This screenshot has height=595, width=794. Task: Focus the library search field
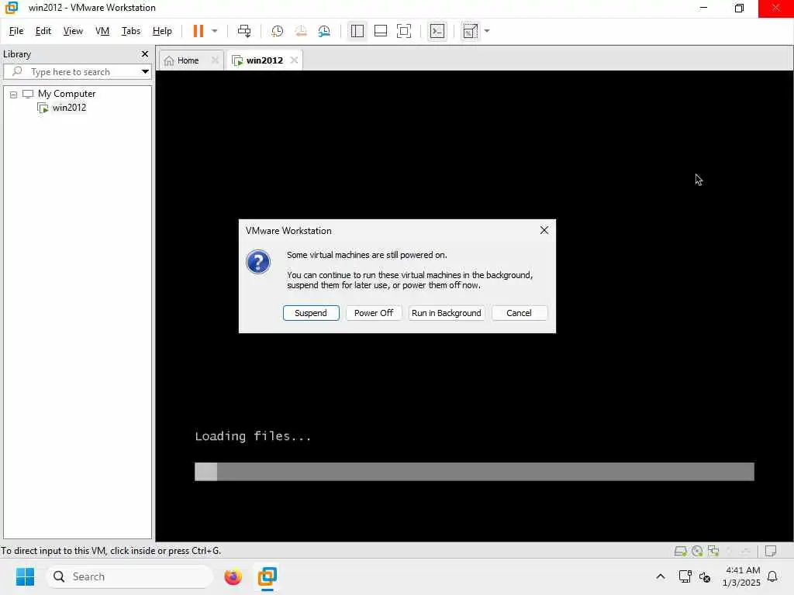(x=76, y=72)
